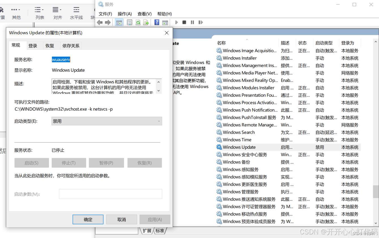Click gear icon beside Windows 管理服务 row
The height and width of the screenshot is (238, 379).
click(x=219, y=192)
